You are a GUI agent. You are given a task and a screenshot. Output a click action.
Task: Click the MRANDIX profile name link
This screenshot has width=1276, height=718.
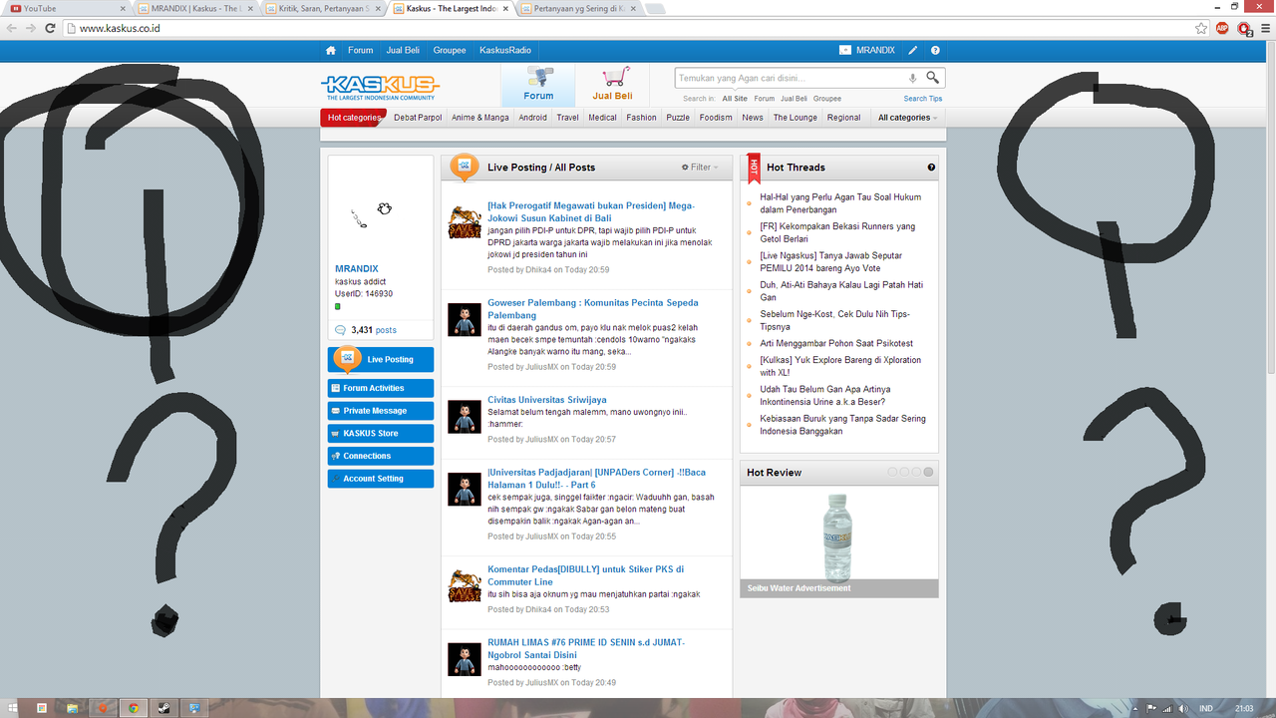356,268
